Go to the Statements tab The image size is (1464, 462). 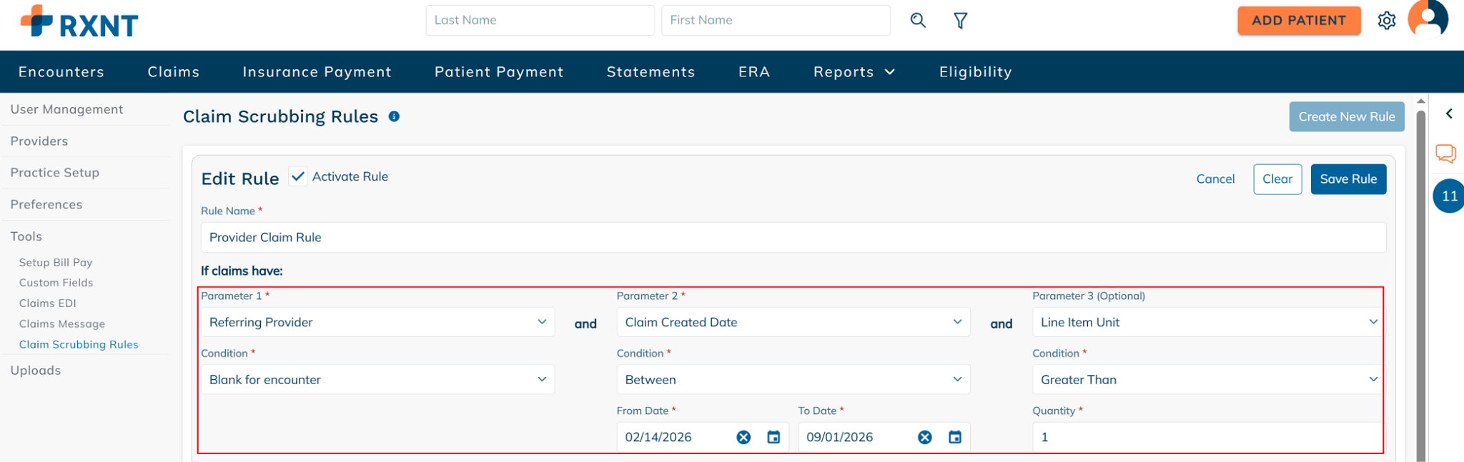[x=651, y=72]
